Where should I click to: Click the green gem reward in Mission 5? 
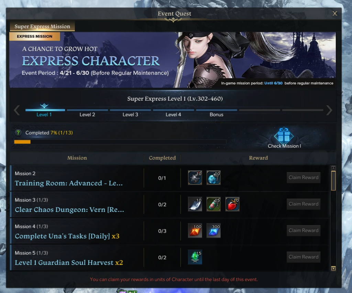(x=195, y=257)
